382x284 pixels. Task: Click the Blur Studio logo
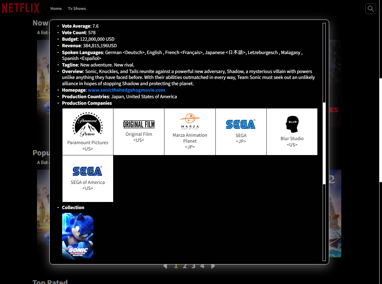[292, 124]
